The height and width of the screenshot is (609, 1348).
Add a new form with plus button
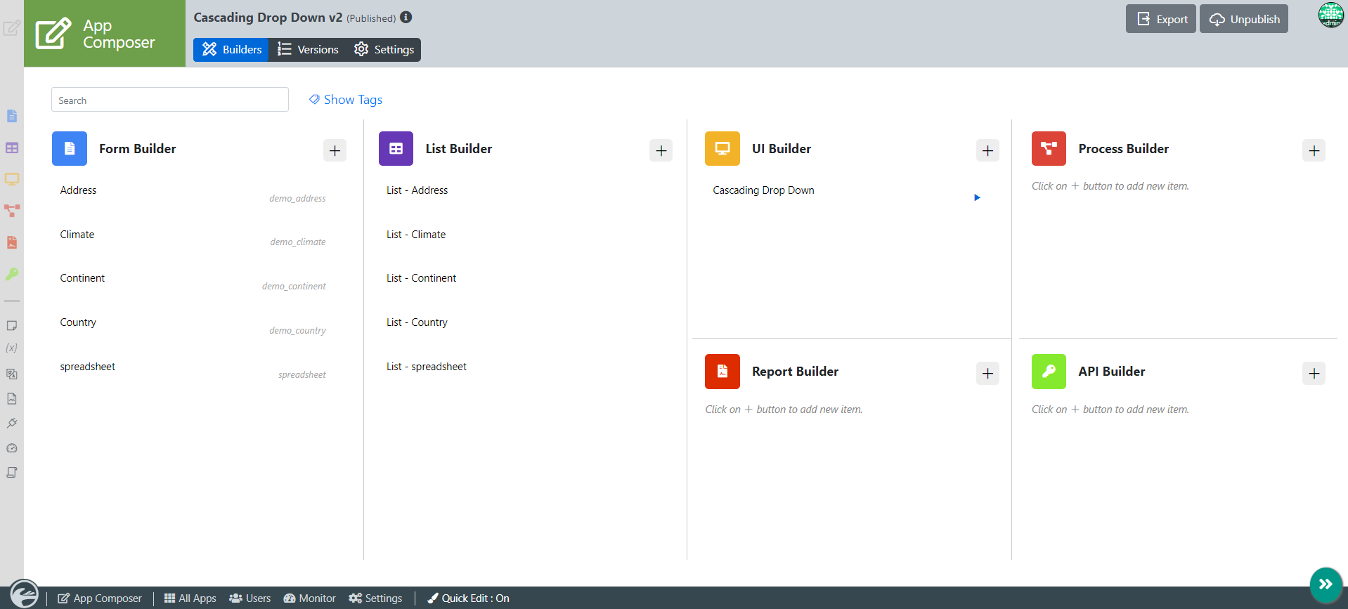click(335, 150)
